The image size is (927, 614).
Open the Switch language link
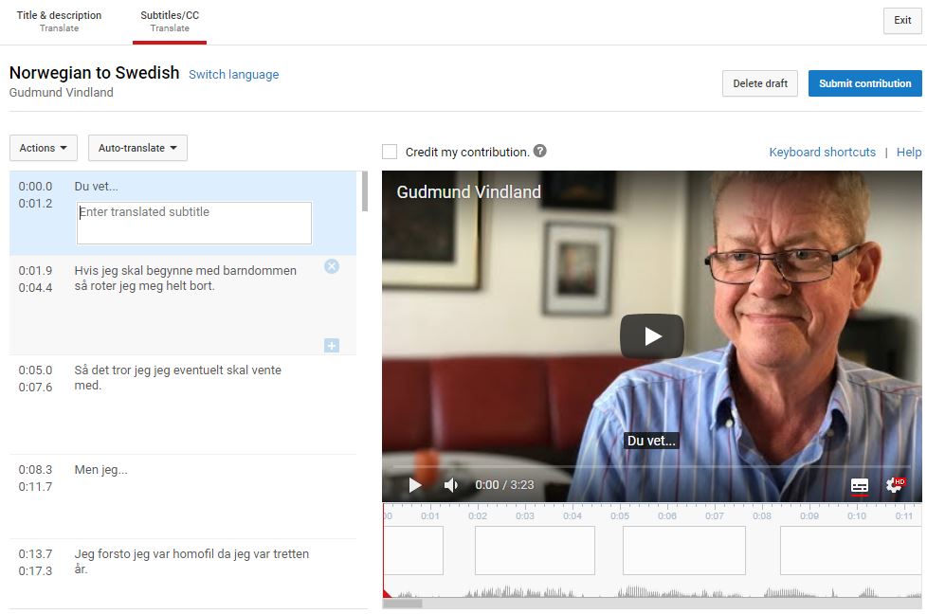233,75
